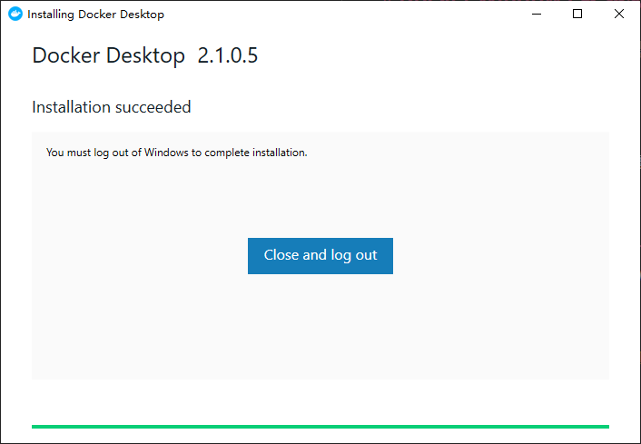
Task: Click the green installation progress bar
Action: (x=320, y=427)
